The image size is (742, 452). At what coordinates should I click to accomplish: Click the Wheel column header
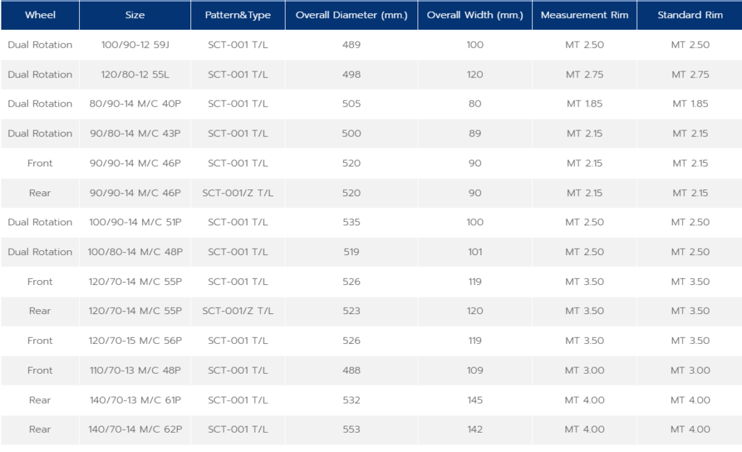tap(40, 15)
